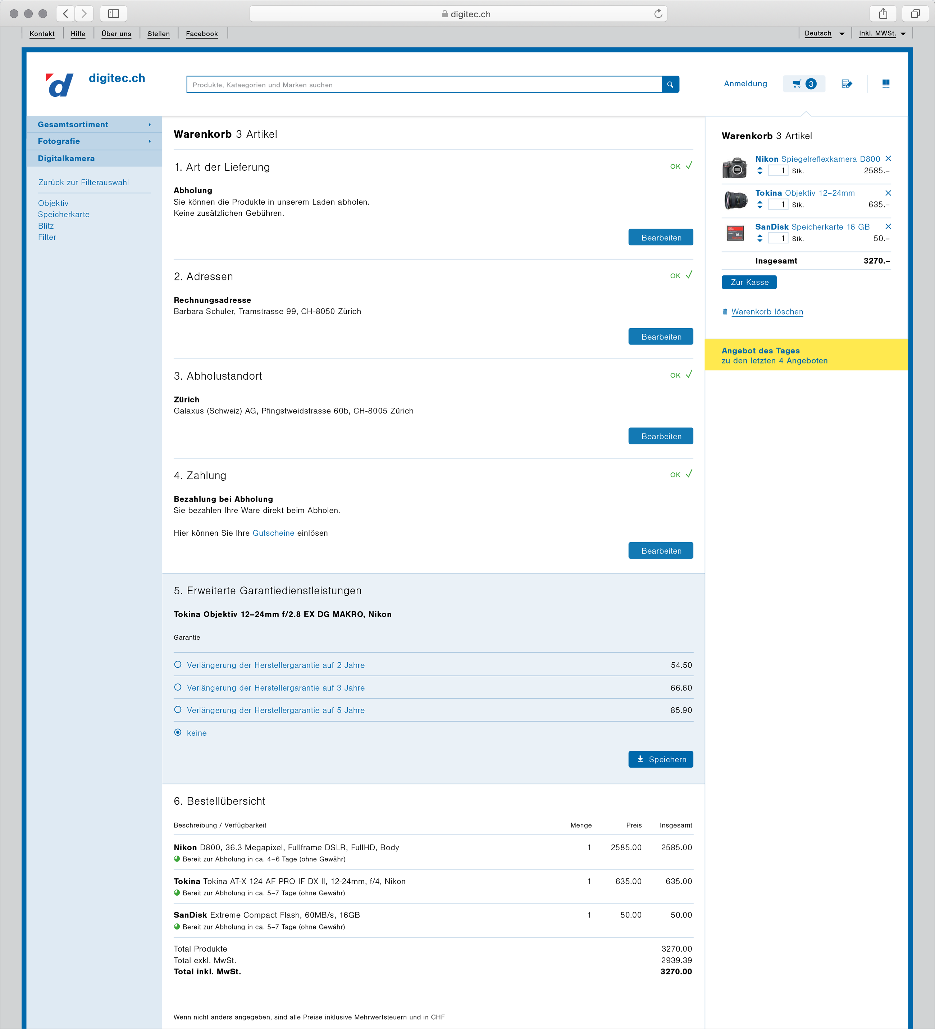
Task: Open Filter sidebar link
Action: pyautogui.click(x=47, y=237)
